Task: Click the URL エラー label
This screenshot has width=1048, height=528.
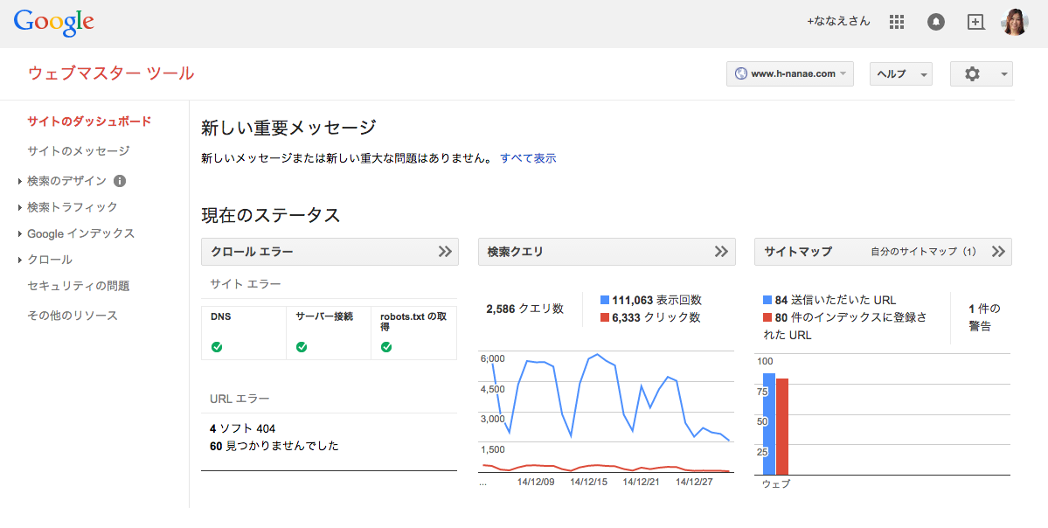Action: (240, 399)
